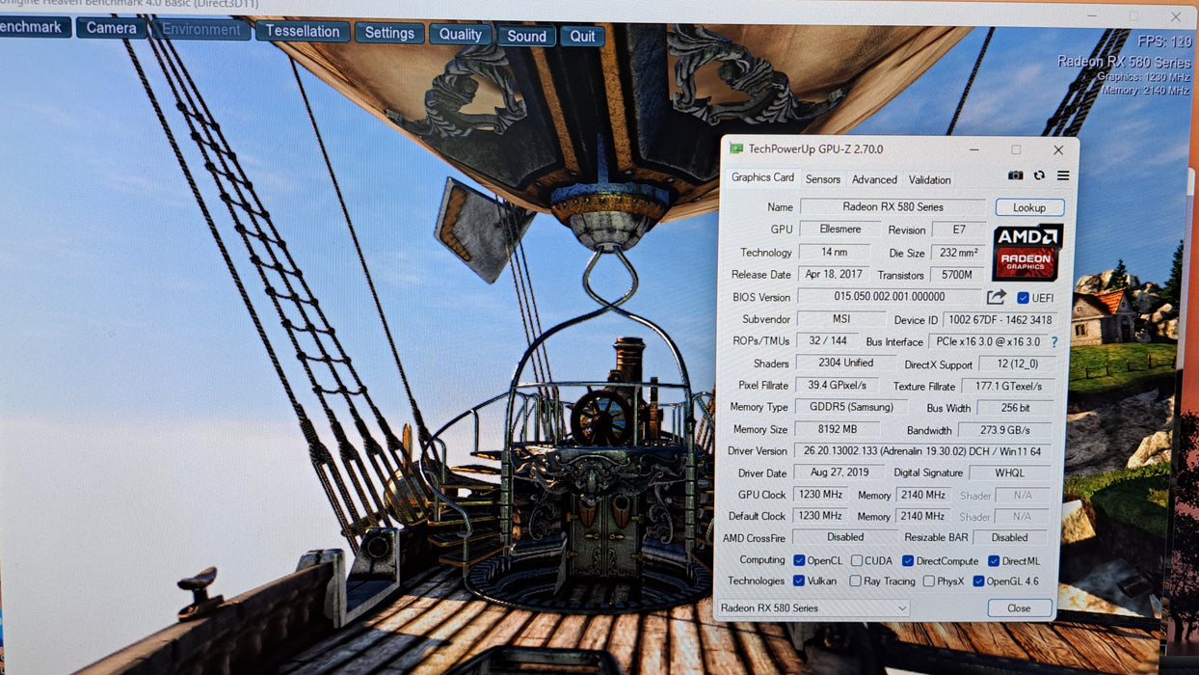
Task: Open Settings in Heaven Benchmark
Action: pos(389,33)
